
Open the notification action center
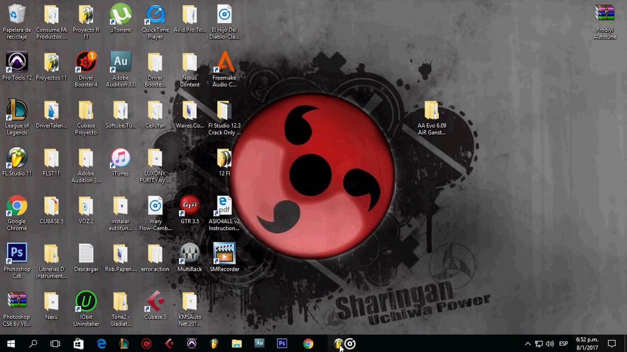click(612, 344)
